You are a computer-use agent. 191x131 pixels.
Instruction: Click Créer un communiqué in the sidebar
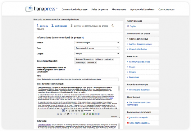point(139,39)
